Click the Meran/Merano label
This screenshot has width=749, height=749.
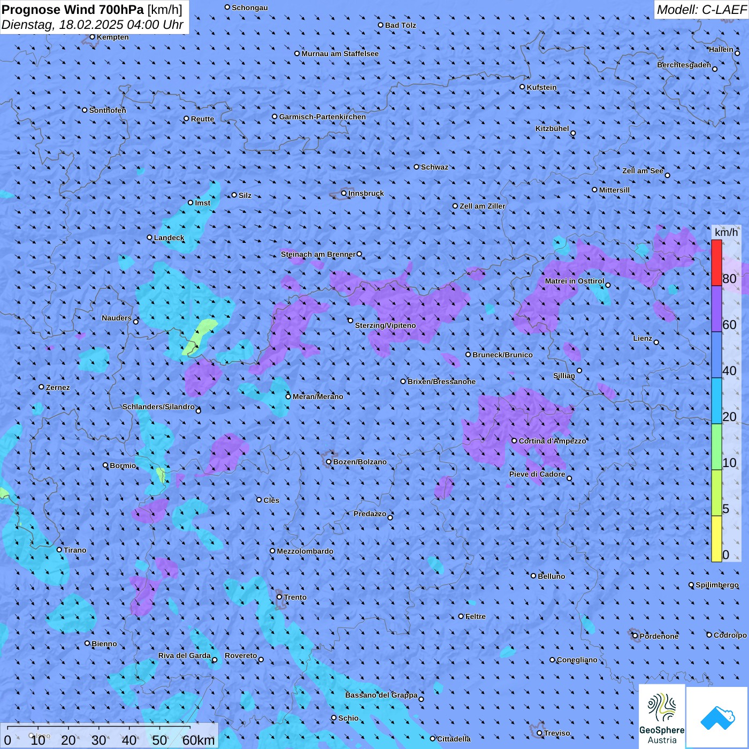(x=318, y=396)
